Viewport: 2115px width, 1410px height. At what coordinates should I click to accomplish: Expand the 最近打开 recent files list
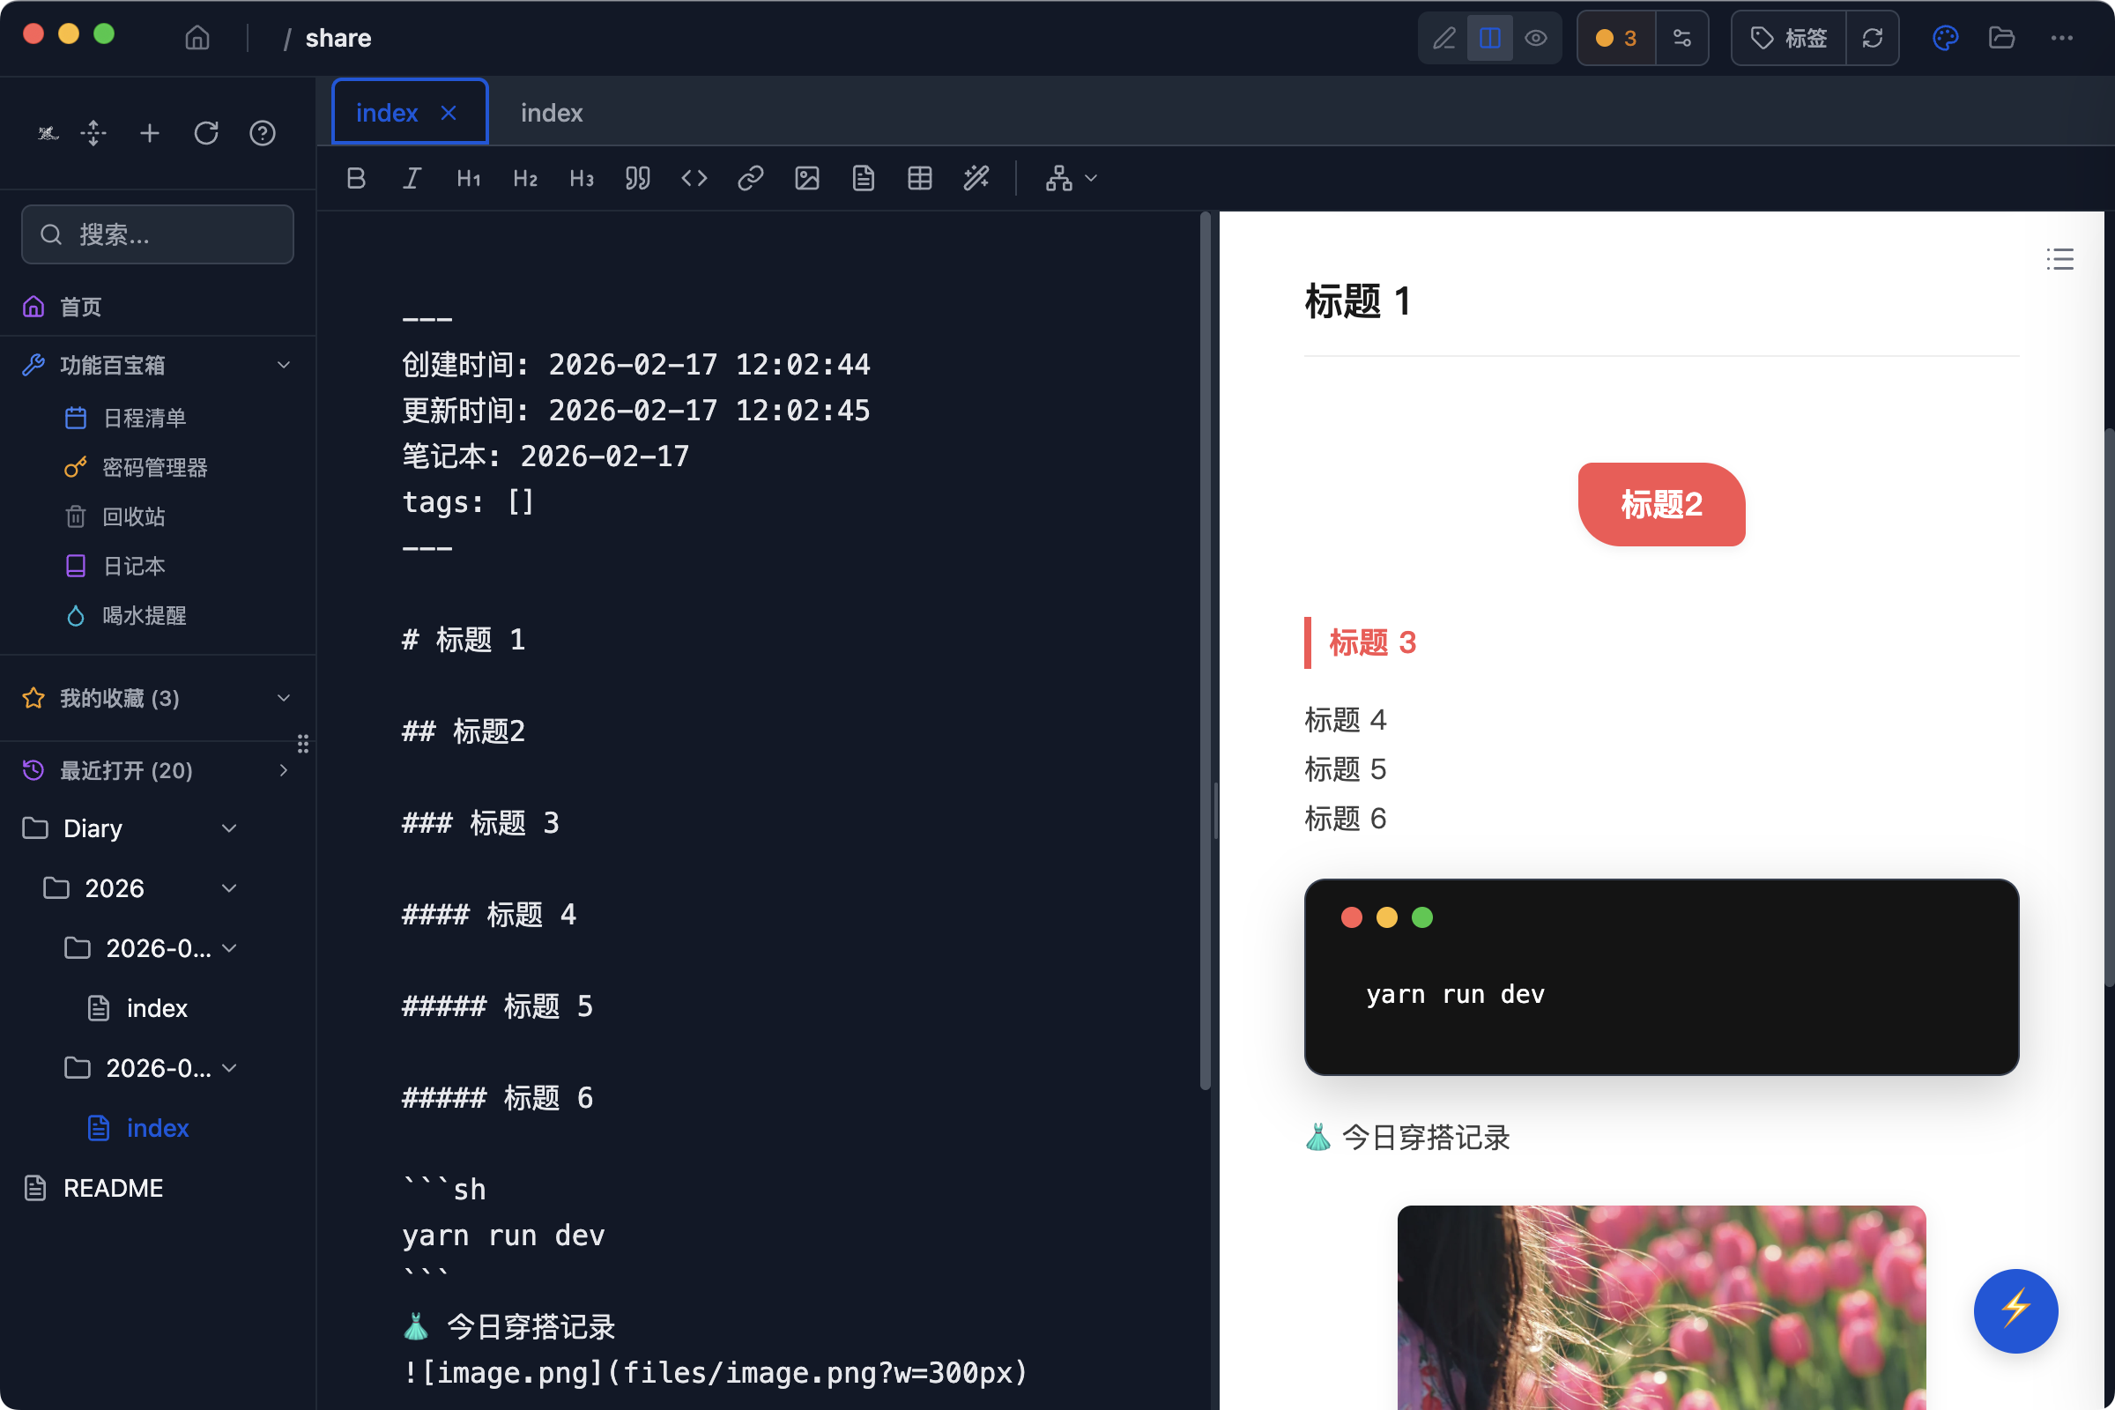tap(283, 770)
